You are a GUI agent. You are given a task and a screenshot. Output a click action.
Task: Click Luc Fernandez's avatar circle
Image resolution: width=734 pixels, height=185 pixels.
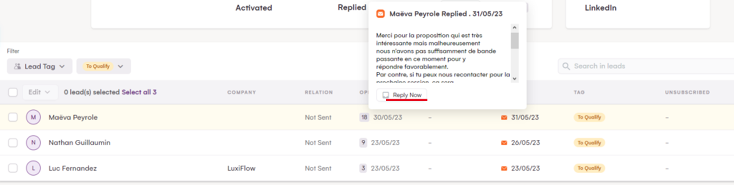33,168
